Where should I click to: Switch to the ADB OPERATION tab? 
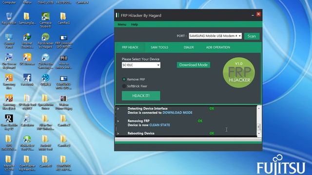pos(218,47)
